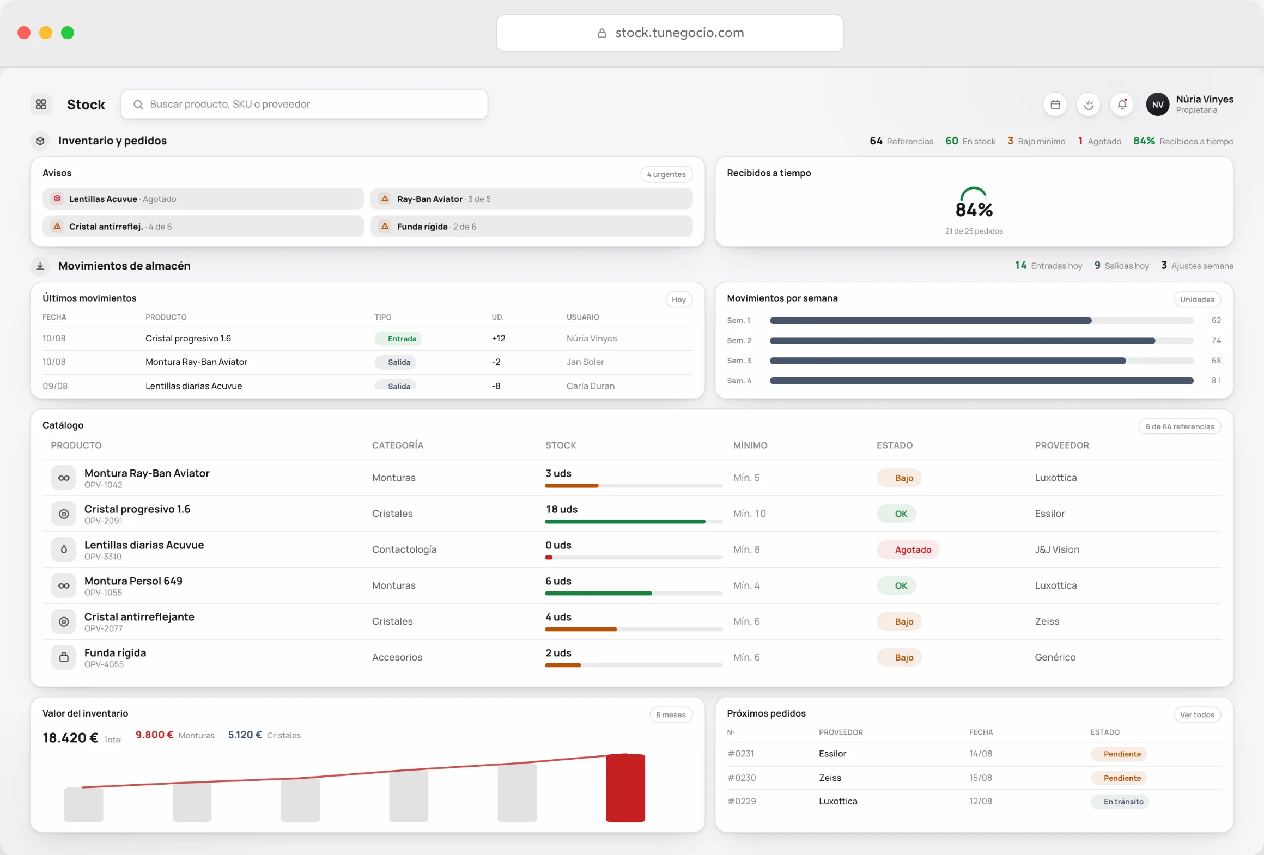This screenshot has height=855, width=1264.
Task: Click the box icon beside Inventario y pedidos
Action: tap(40, 141)
